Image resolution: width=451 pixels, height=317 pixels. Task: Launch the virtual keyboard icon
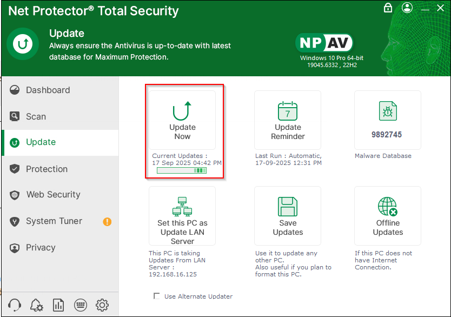[80, 305]
